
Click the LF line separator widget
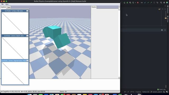tap(128, 92)
